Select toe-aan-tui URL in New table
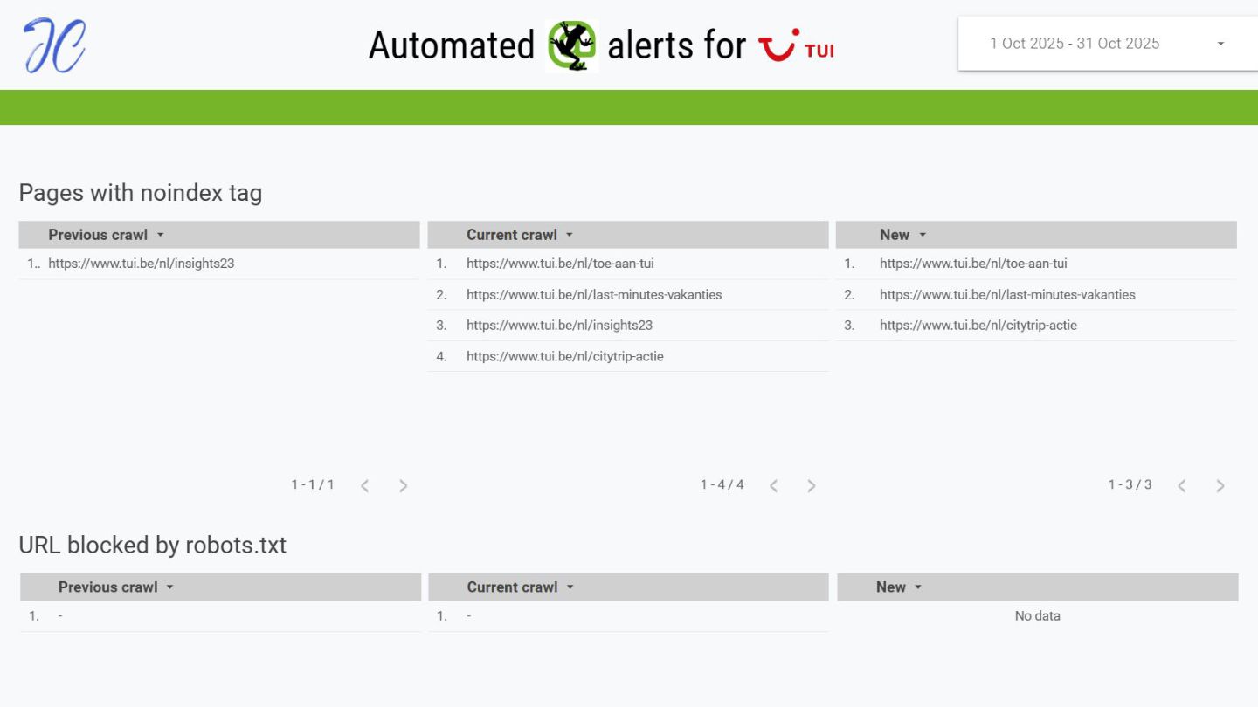Screen dimensions: 1258x707 (973, 264)
